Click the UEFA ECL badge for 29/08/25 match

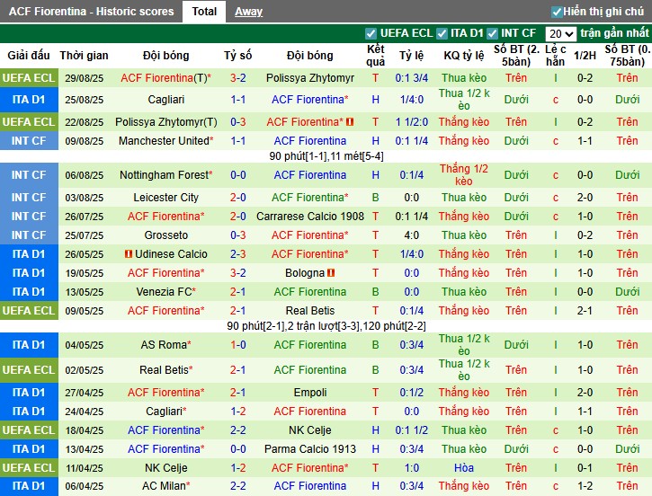pos(28,78)
